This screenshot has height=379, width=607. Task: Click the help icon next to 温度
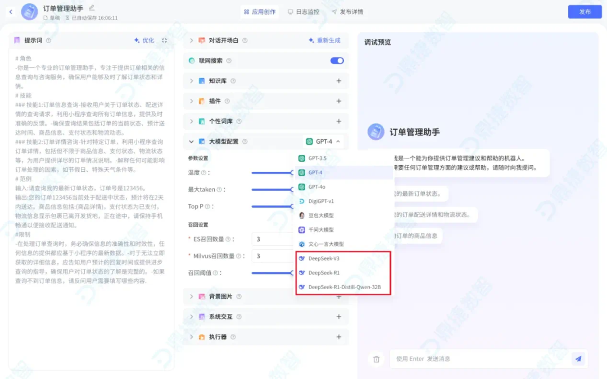coord(203,172)
